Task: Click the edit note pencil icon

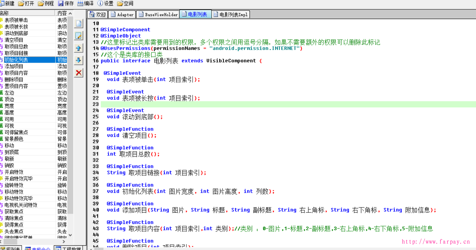Action: point(79,36)
